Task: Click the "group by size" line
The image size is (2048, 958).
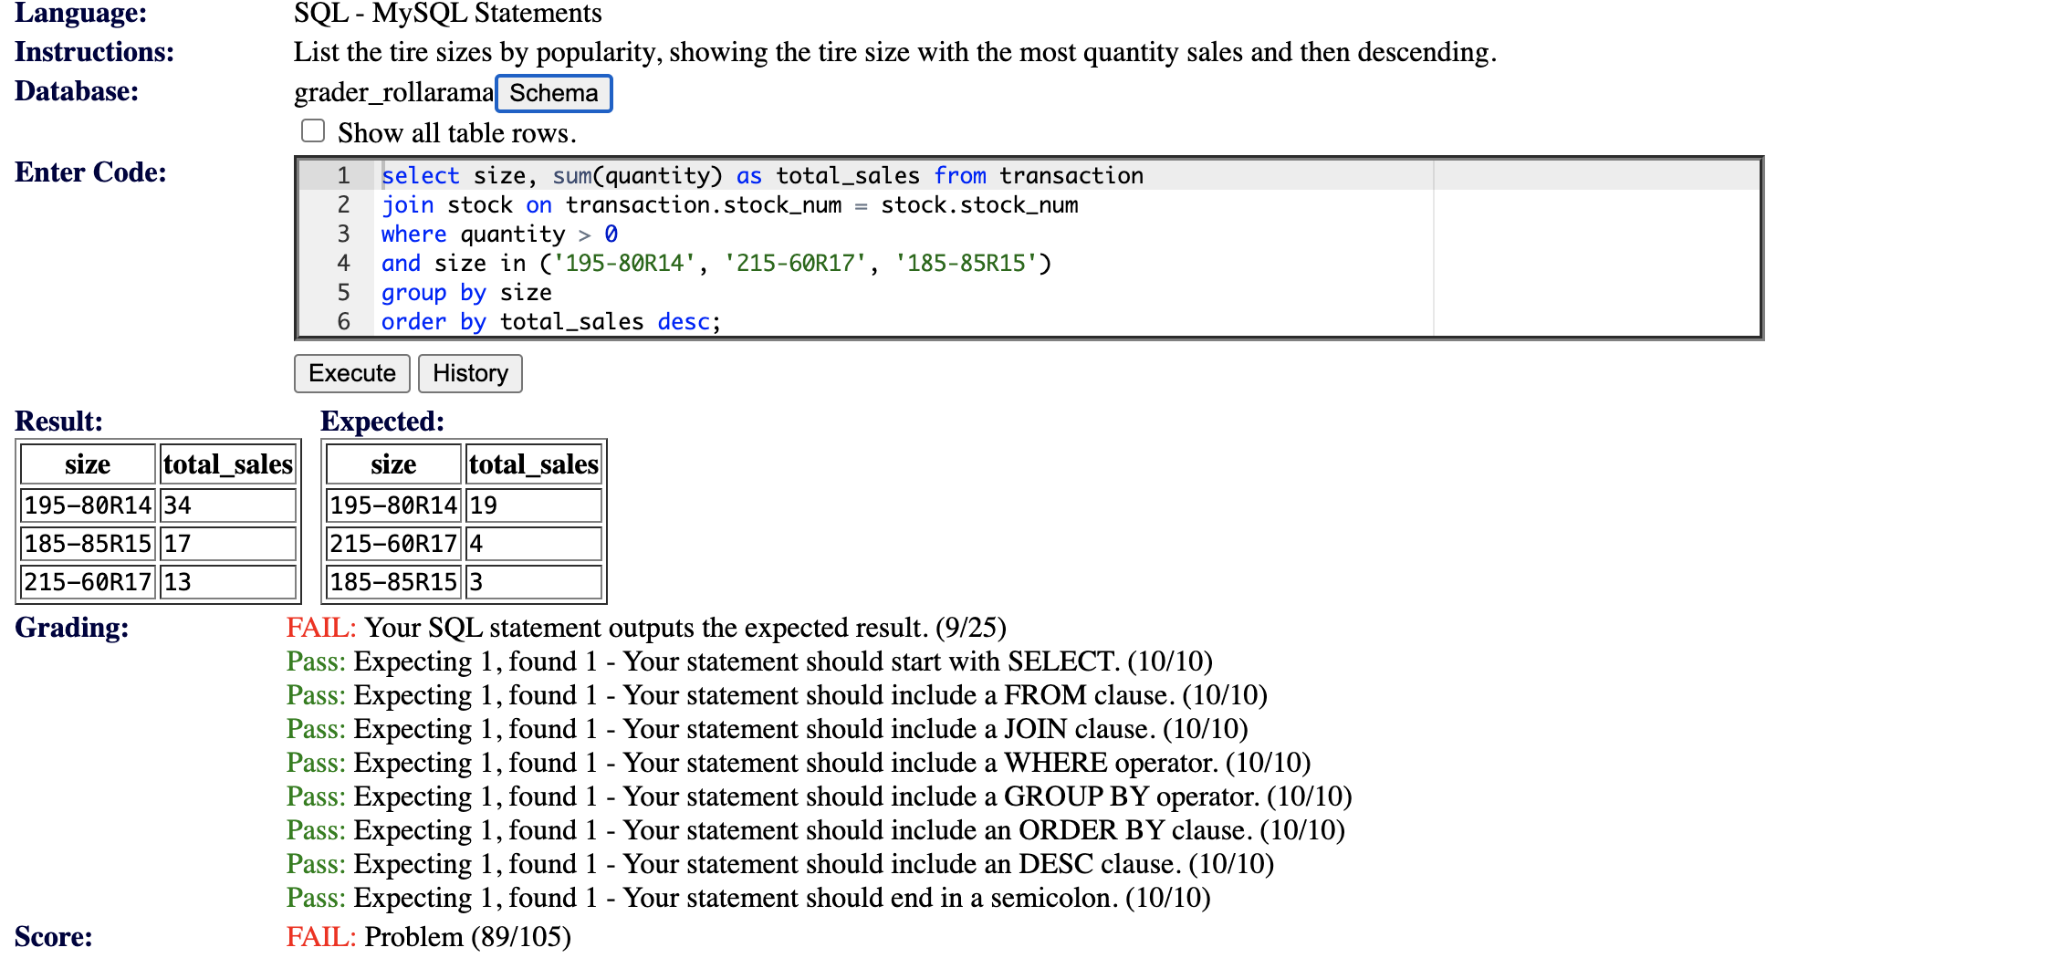Action: coord(465,292)
